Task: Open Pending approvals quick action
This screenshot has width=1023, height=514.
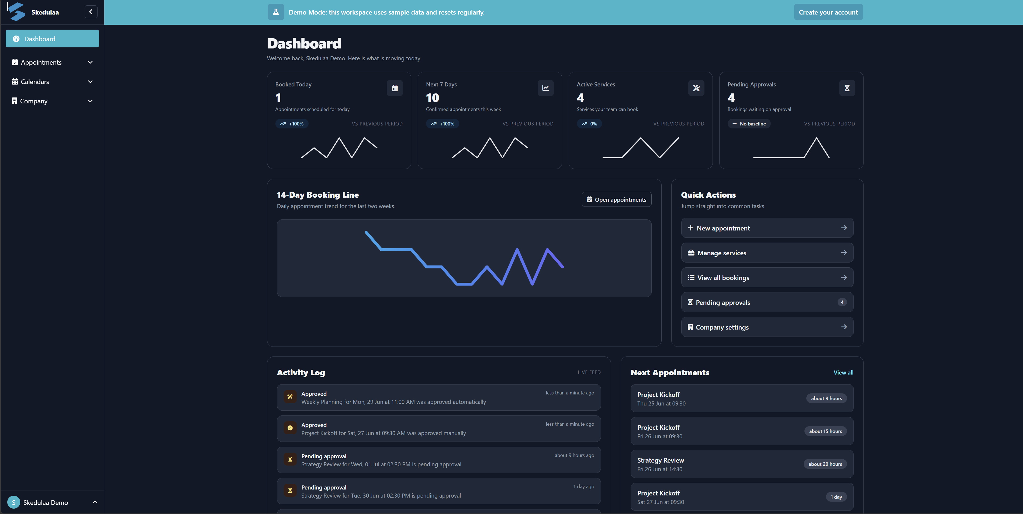Action: [767, 302]
